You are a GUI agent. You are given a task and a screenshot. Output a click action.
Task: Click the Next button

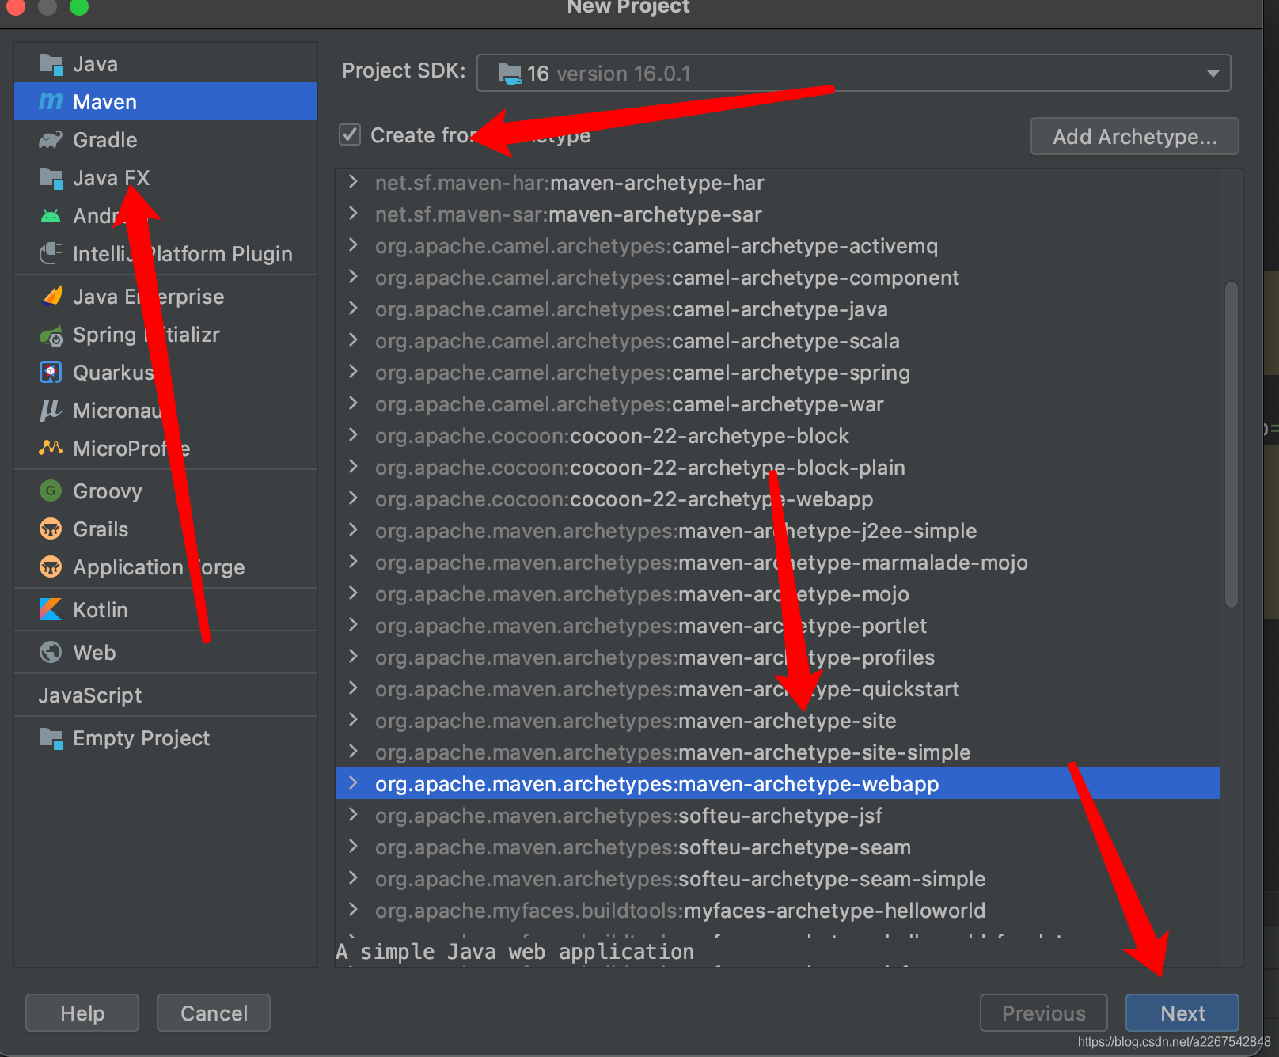coord(1182,1013)
